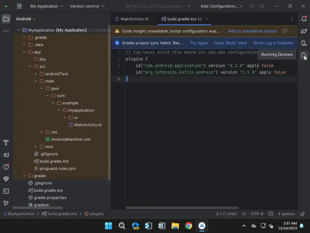
Task: Click Add to standalone scripts link
Action: coord(252,31)
